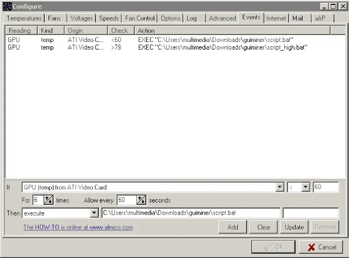Image resolution: width=349 pixels, height=258 pixels.
Task: Open the HOW-TO link at almico.com
Action: 78,228
